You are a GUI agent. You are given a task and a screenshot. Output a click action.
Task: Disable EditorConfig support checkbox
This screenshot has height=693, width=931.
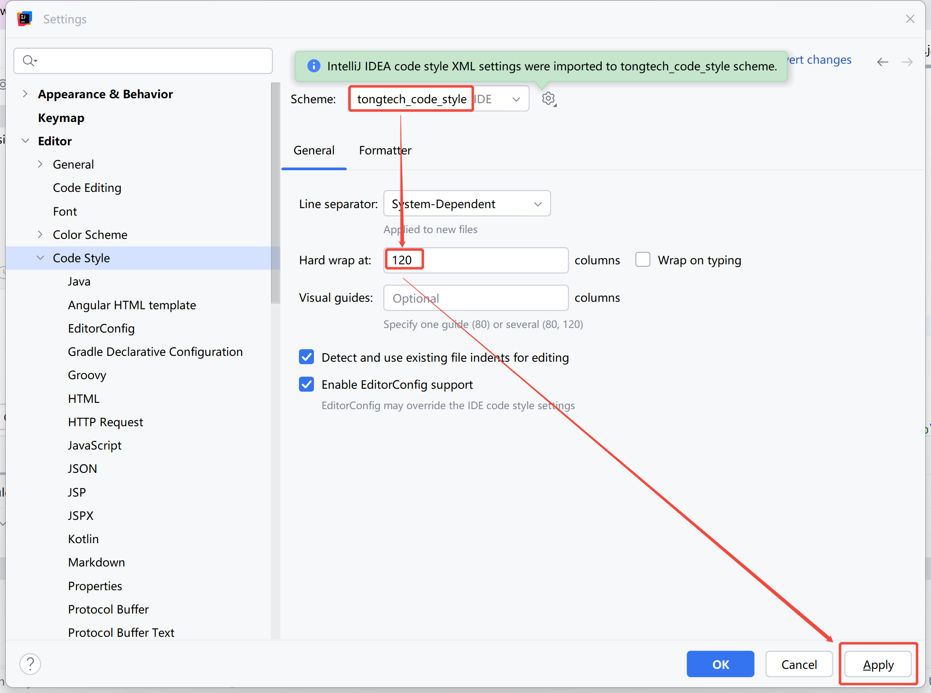point(306,384)
